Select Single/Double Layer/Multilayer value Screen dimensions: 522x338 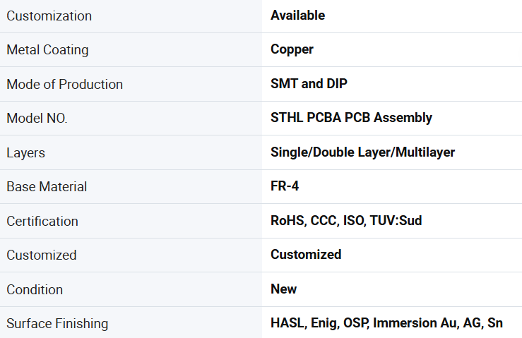(x=362, y=152)
